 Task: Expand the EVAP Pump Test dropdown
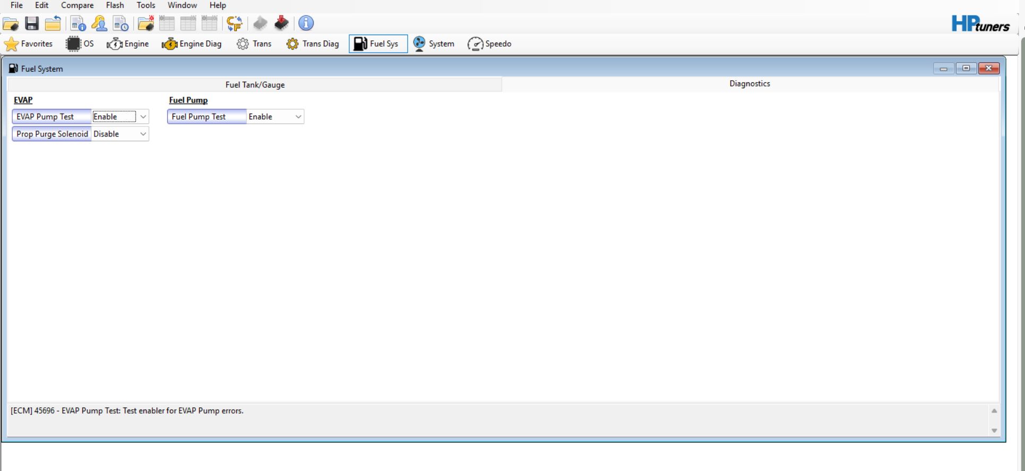(x=143, y=117)
